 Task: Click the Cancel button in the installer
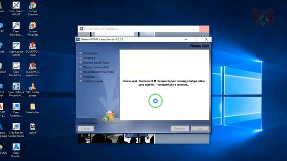[x=86, y=128]
